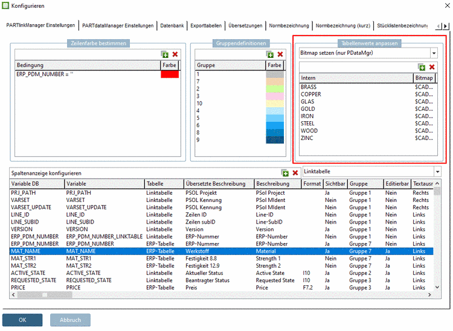
Task: Remove selected group in Gruppendefinitionen
Action: point(280,54)
